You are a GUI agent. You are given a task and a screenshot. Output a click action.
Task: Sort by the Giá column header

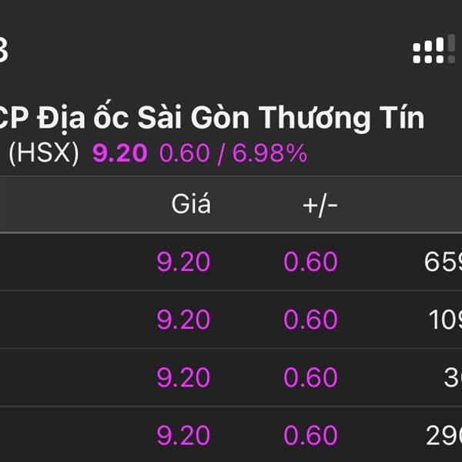(191, 204)
